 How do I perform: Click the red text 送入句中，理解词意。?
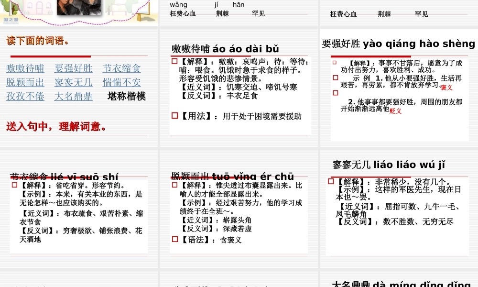point(56,127)
